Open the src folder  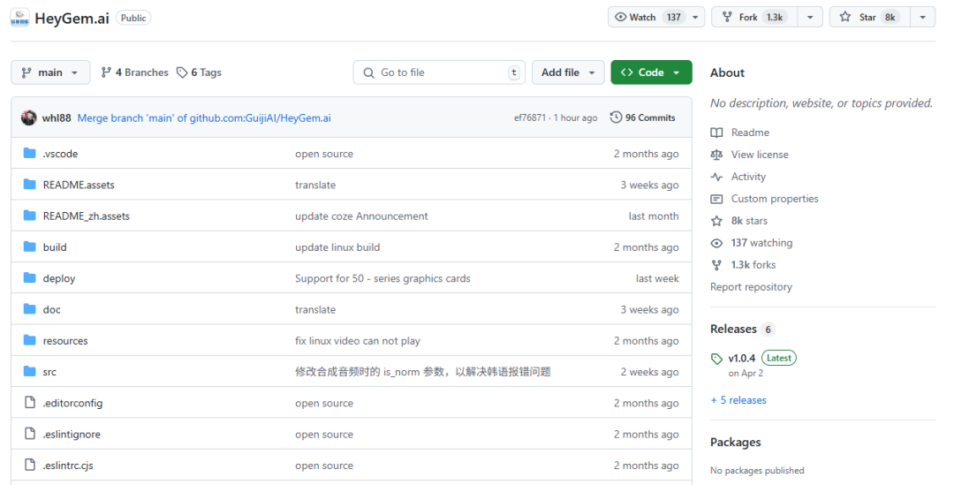[49, 372]
